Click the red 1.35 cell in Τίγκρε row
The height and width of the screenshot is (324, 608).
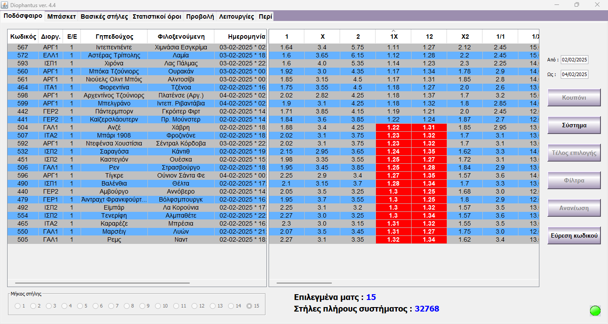[x=429, y=175]
